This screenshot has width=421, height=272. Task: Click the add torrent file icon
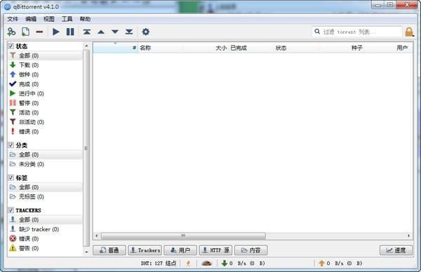tap(25, 32)
